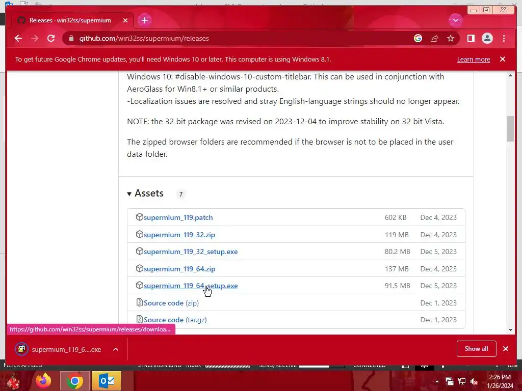The image size is (522, 391).
Task: Click the scrollbar down arrow
Action: (x=510, y=330)
